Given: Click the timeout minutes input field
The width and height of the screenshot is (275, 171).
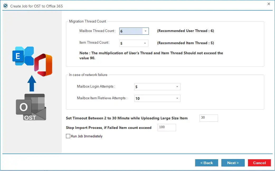Looking at the screenshot, I should 209,118.
